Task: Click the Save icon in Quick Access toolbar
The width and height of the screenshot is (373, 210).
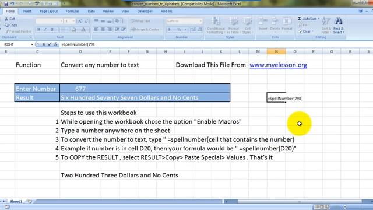Action: pos(6,4)
